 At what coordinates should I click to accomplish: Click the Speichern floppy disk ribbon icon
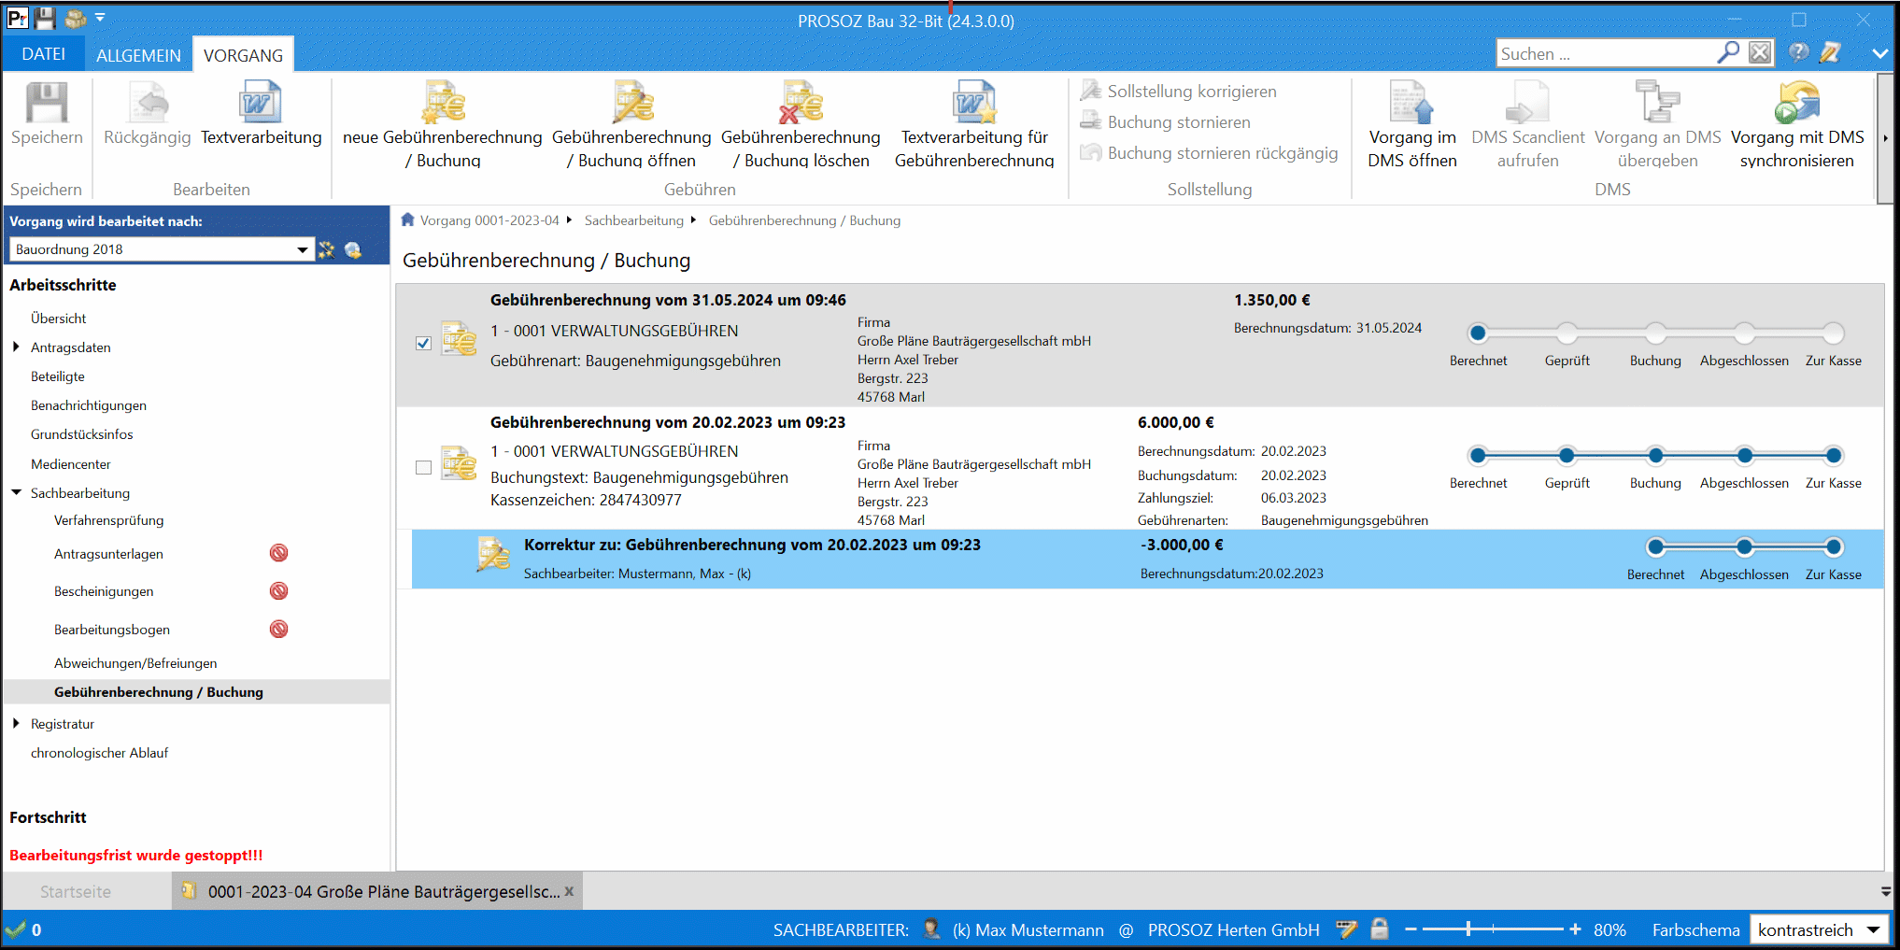tap(47, 103)
